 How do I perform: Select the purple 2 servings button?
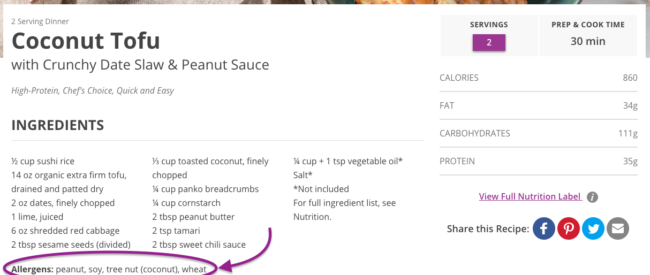[x=489, y=43]
